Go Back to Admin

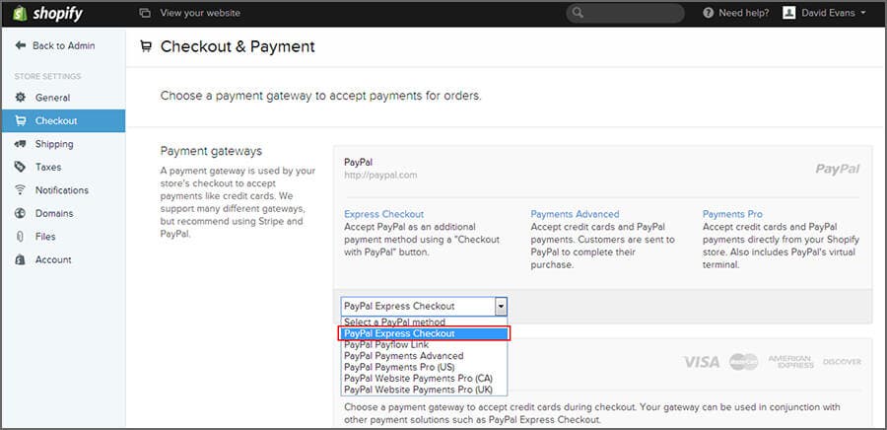tap(62, 45)
